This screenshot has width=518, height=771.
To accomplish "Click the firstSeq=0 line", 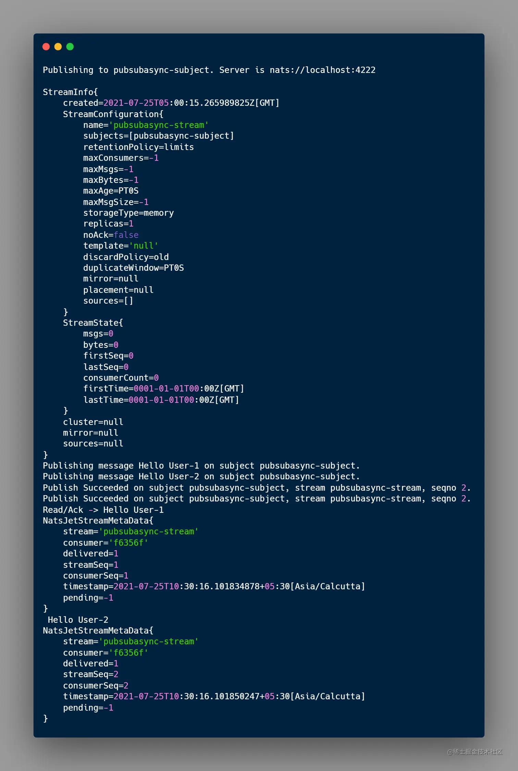I will tap(108, 356).
